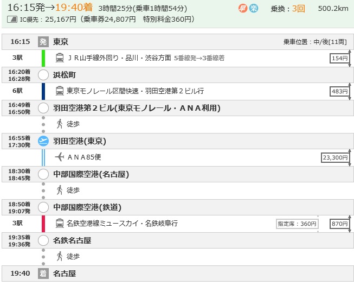Open the 中部国際空港(名古屋) link
Viewport: 354px width, 286px height.
[x=91, y=174]
